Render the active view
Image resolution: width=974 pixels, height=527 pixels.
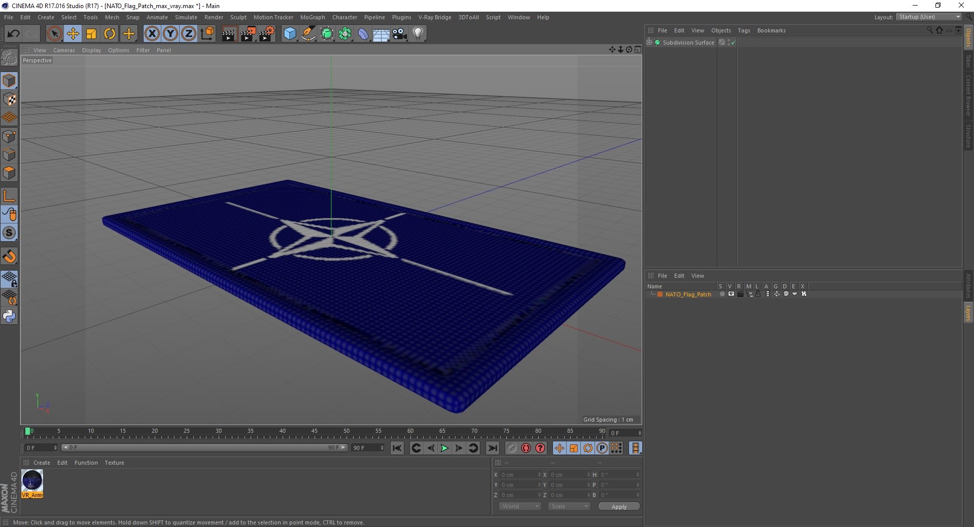[x=229, y=34]
